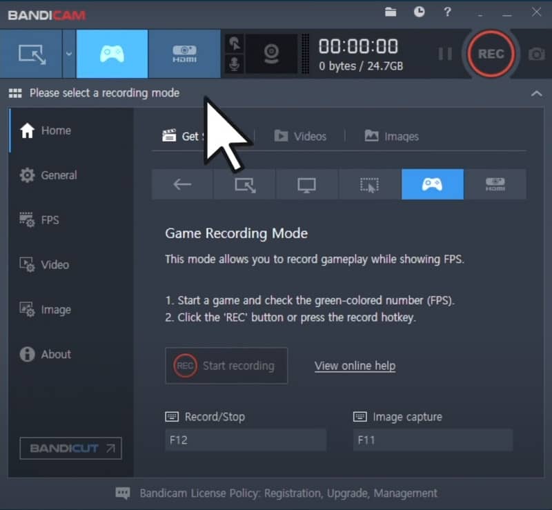Capture a screenshot with camera icon

[x=537, y=55]
